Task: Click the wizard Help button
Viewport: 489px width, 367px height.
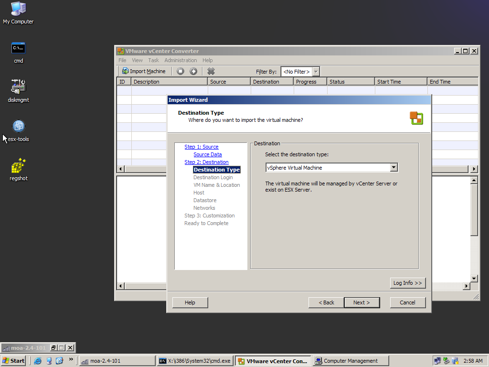Action: tap(190, 302)
